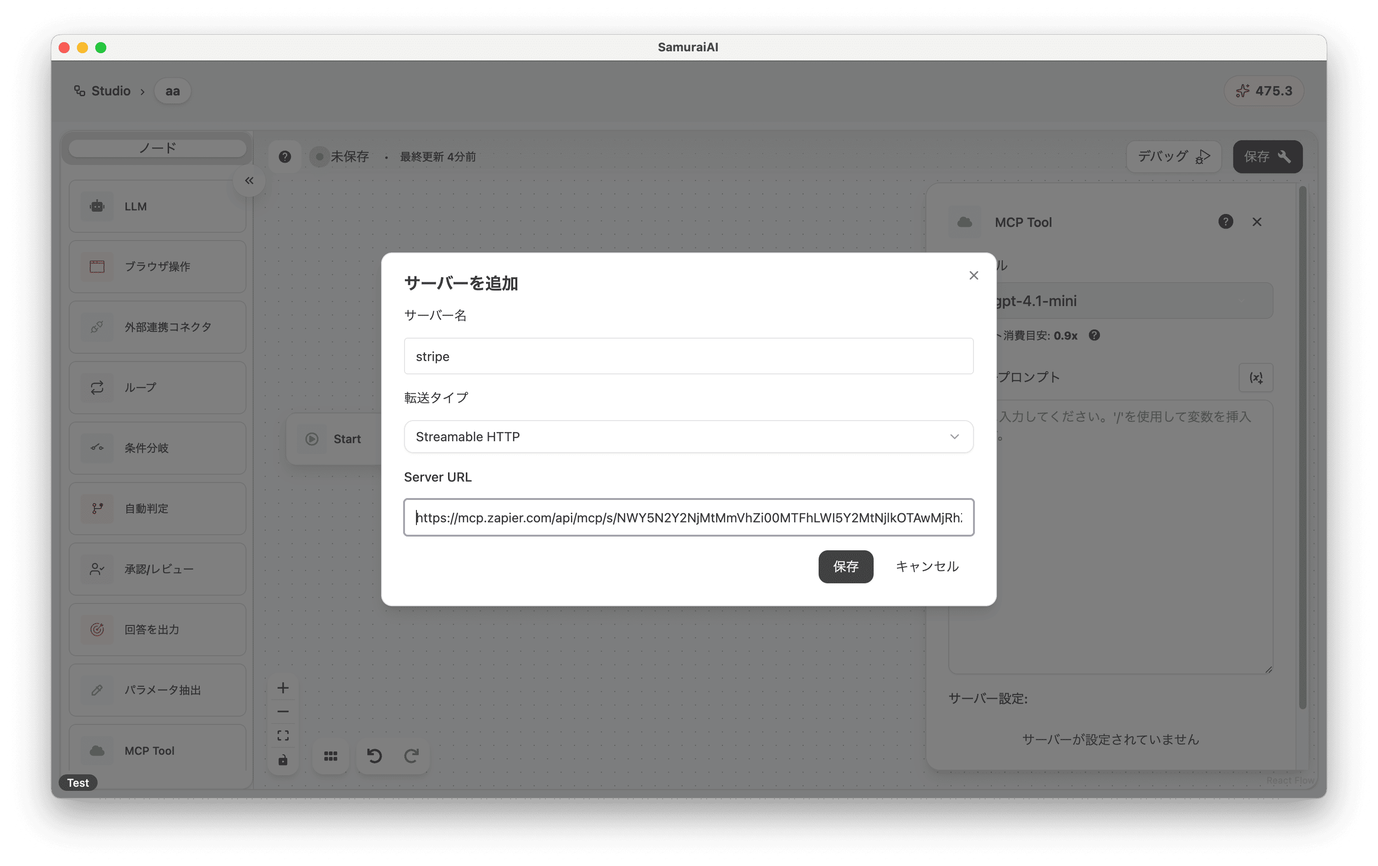Click the MCP Tool cloud icon in sidebar
This screenshot has height=866, width=1378.
pyautogui.click(x=97, y=751)
